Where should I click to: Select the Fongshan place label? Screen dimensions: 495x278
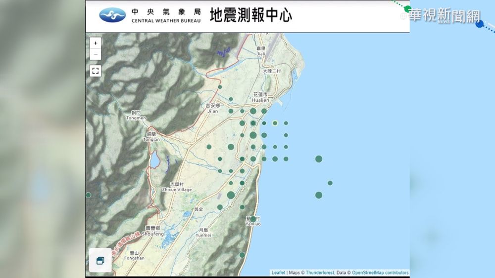(134, 255)
